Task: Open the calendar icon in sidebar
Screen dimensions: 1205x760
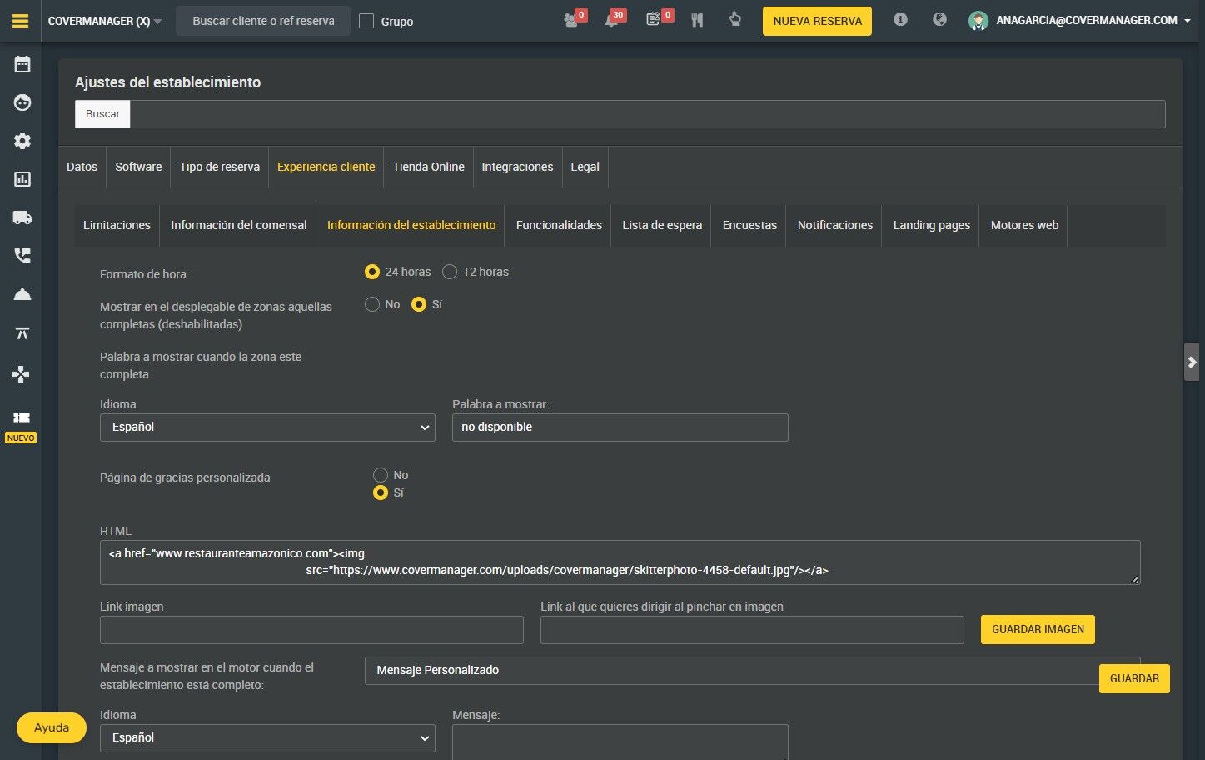Action: [x=22, y=65]
